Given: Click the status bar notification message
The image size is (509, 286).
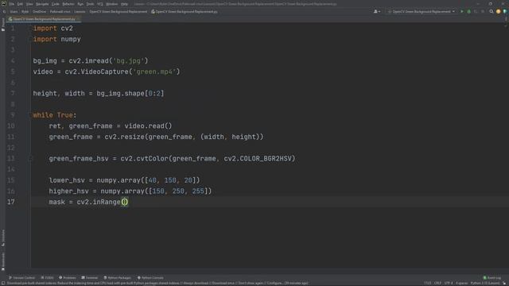Looking at the screenshot, I should pyautogui.click(x=157, y=284).
